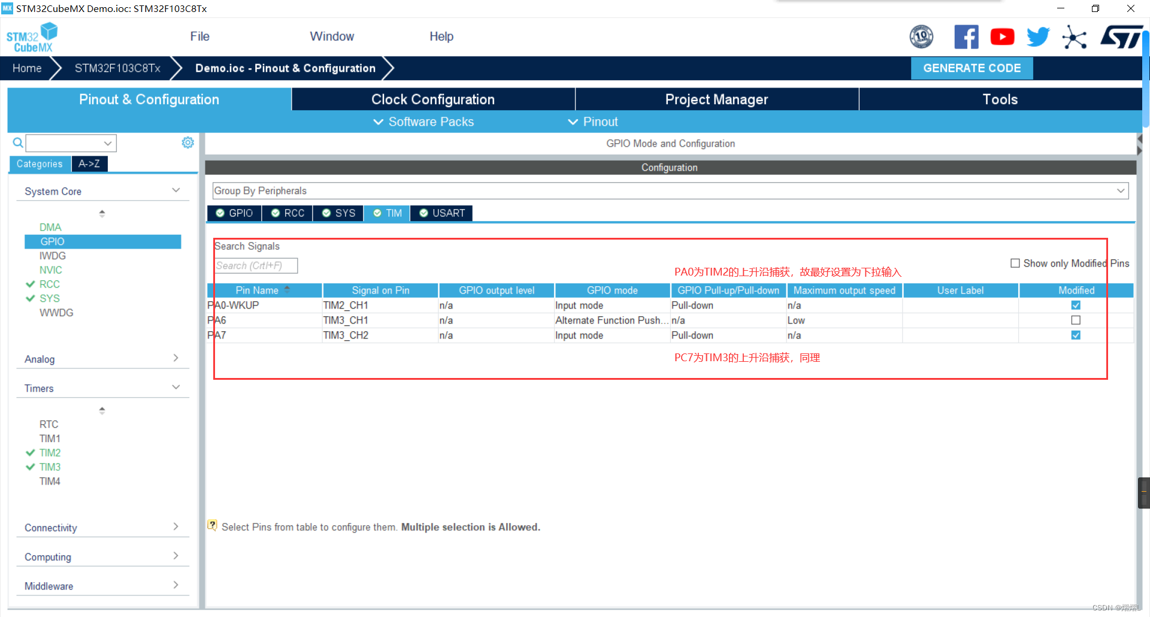This screenshot has width=1150, height=617.
Task: Toggle the Modified checkbox for PA0-WKUP
Action: coord(1076,306)
